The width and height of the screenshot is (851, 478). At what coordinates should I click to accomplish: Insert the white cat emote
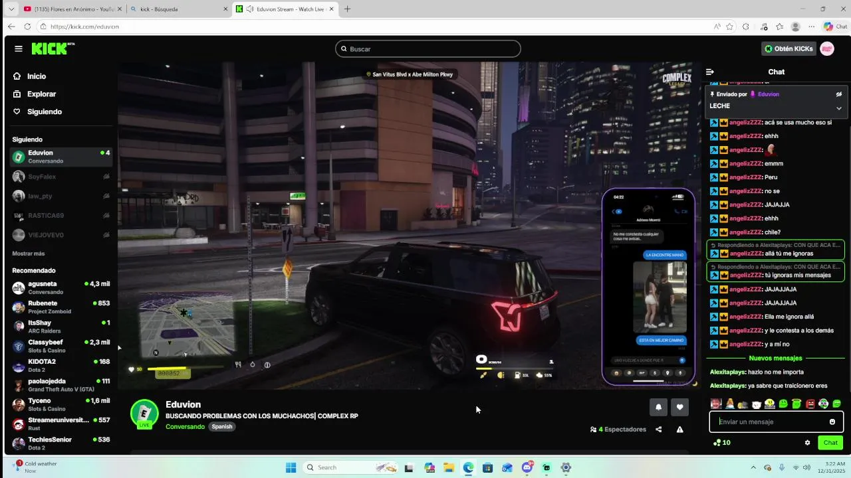(x=757, y=404)
